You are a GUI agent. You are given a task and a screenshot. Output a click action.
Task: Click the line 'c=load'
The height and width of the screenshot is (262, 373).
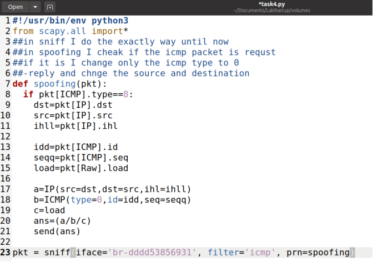49,210
